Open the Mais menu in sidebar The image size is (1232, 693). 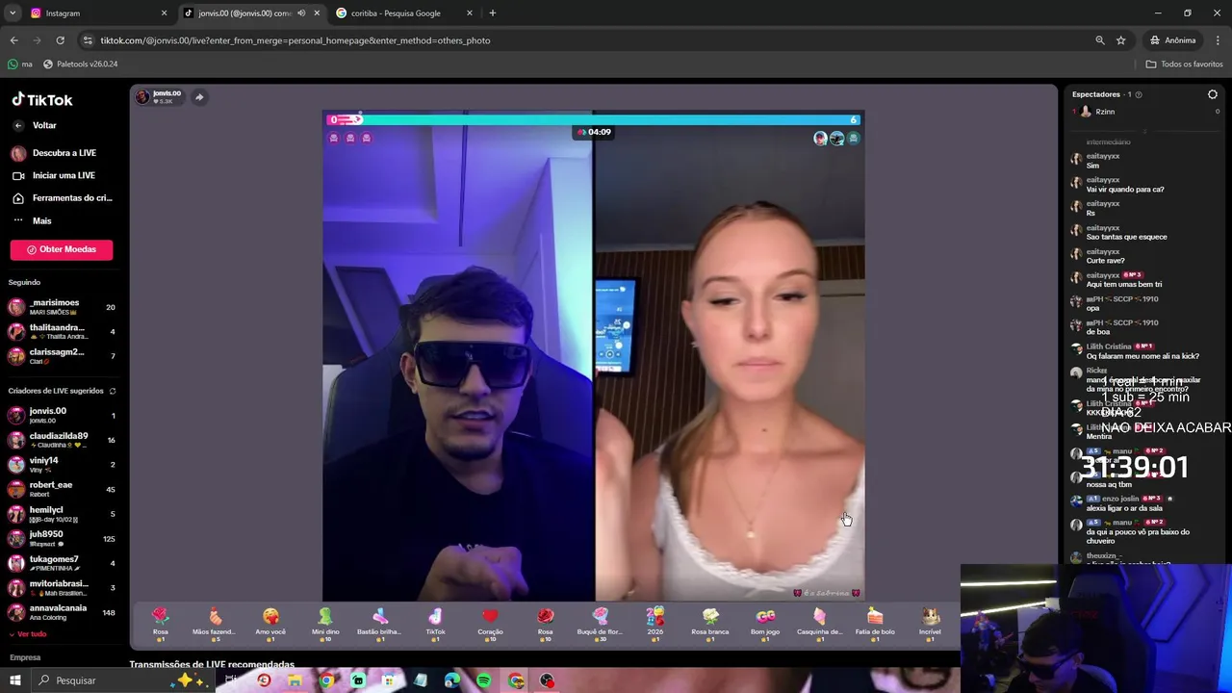42,220
